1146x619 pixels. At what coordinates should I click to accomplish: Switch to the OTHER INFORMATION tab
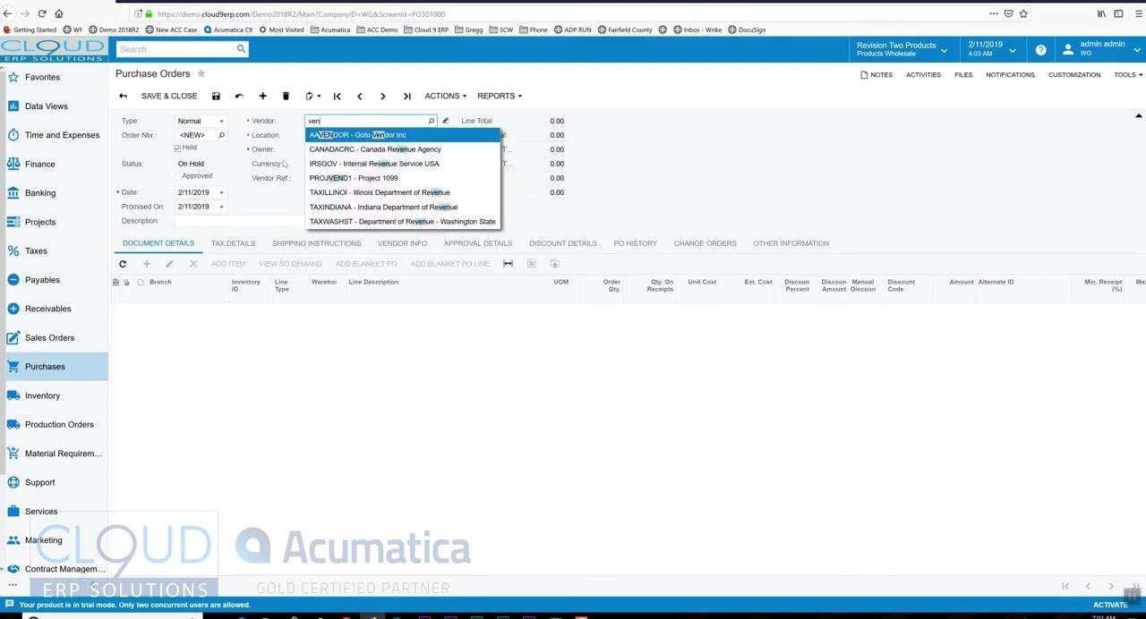pos(791,243)
